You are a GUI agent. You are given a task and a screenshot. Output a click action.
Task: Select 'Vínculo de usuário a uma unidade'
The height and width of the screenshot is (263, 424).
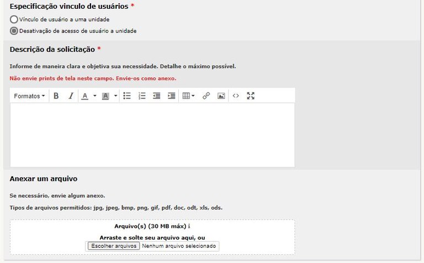[x=14, y=19]
